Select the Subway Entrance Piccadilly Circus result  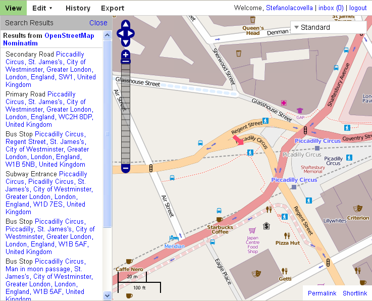coord(49,193)
